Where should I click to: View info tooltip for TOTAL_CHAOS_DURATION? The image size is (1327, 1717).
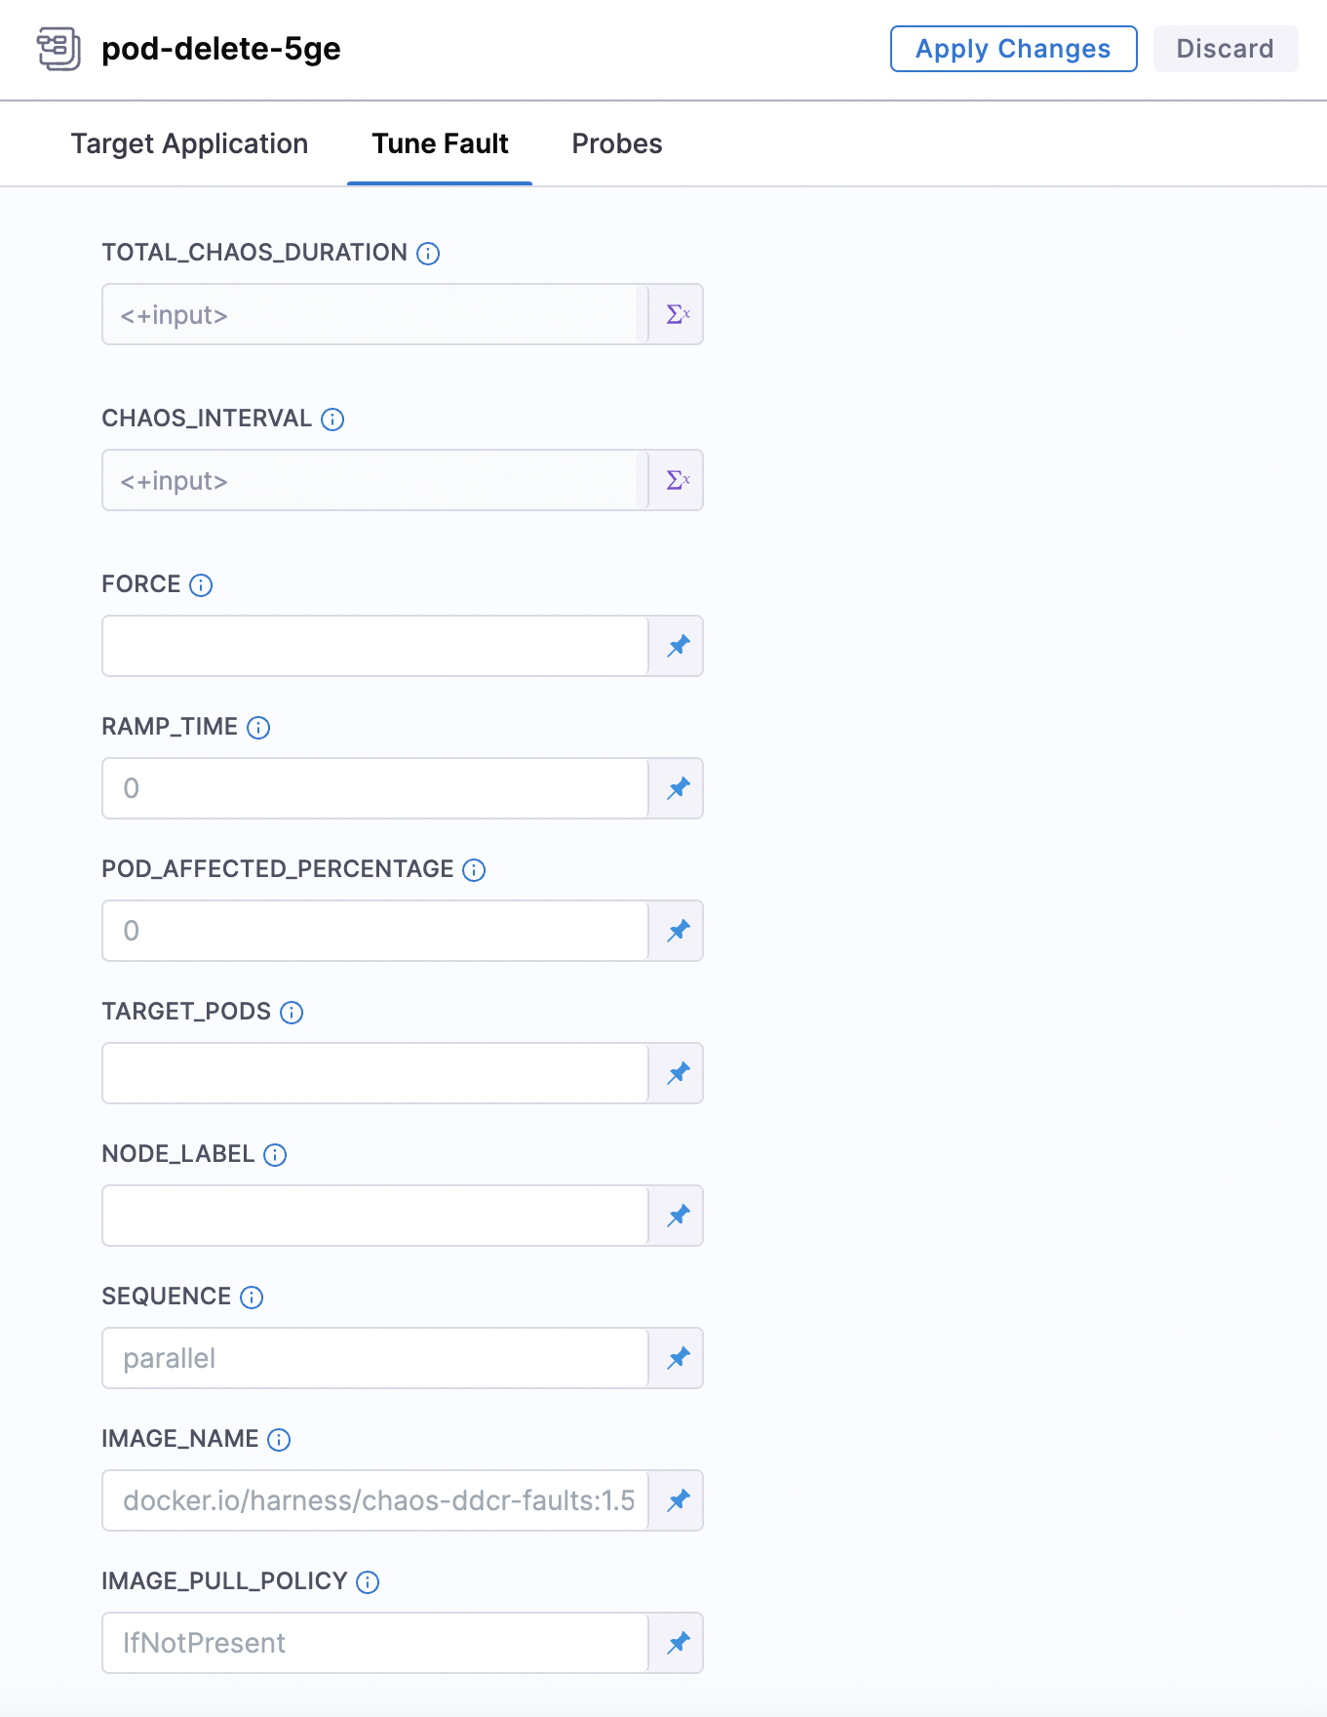(x=426, y=253)
